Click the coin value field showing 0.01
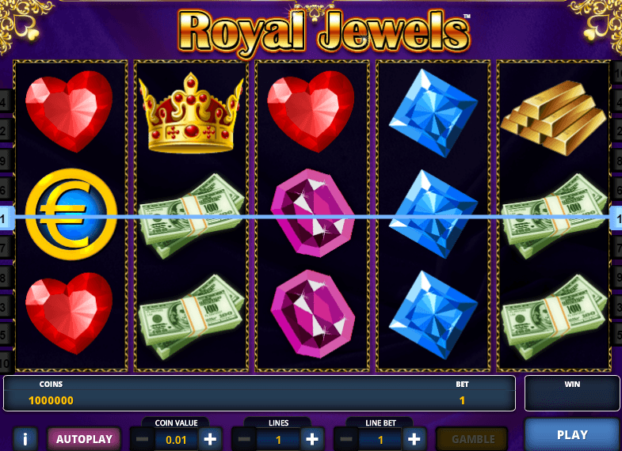 click(x=176, y=439)
